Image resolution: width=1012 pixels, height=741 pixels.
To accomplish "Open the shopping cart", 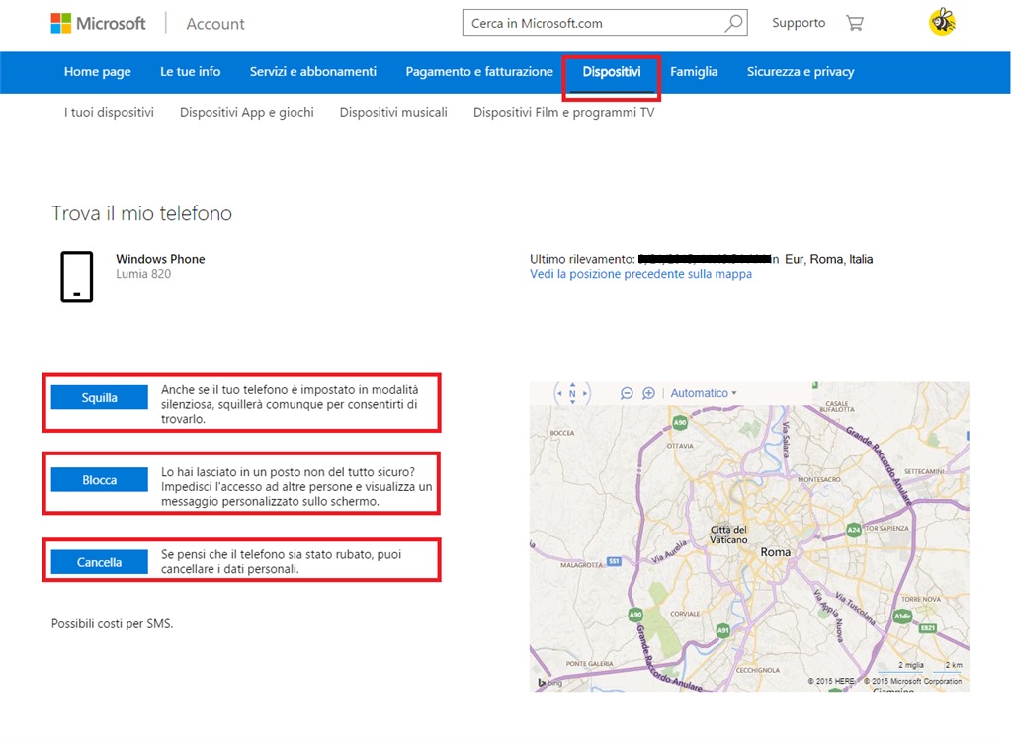I will (x=855, y=24).
